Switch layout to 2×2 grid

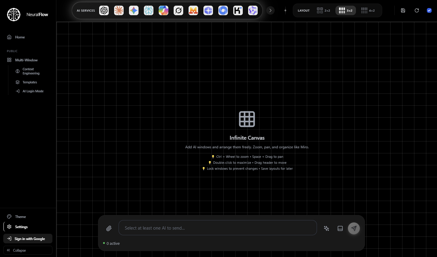(x=324, y=10)
